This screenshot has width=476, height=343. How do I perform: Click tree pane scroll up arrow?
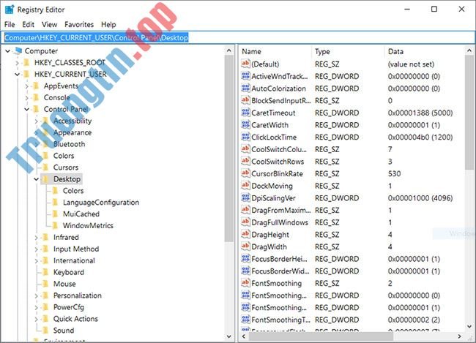coord(229,50)
